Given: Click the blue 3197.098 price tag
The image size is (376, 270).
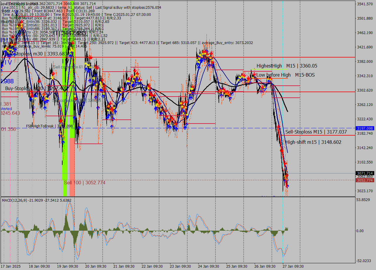Looking at the screenshot, I should 365,128.
